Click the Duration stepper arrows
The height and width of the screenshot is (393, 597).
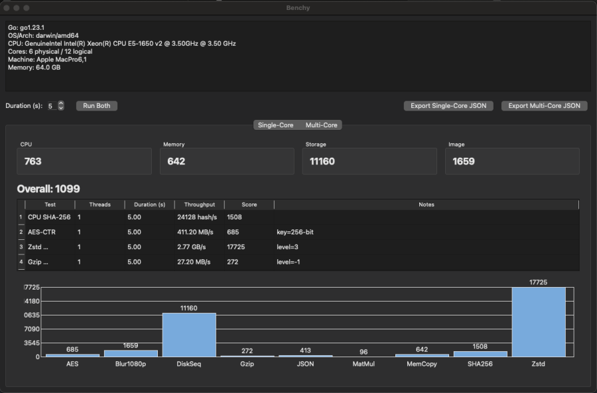coord(61,105)
